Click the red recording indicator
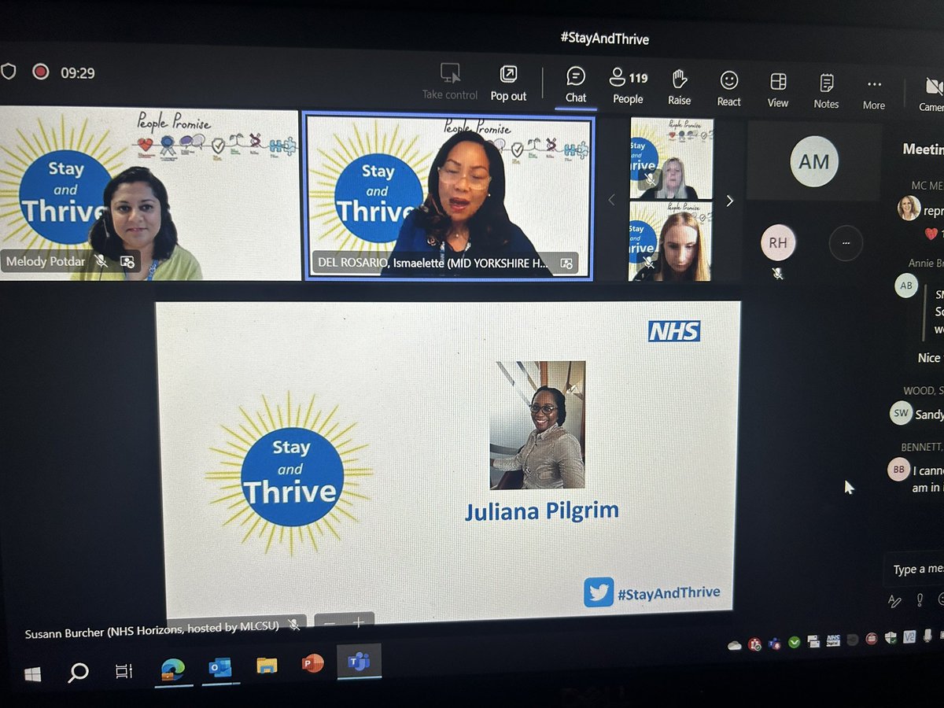The height and width of the screenshot is (708, 944). coord(40,72)
